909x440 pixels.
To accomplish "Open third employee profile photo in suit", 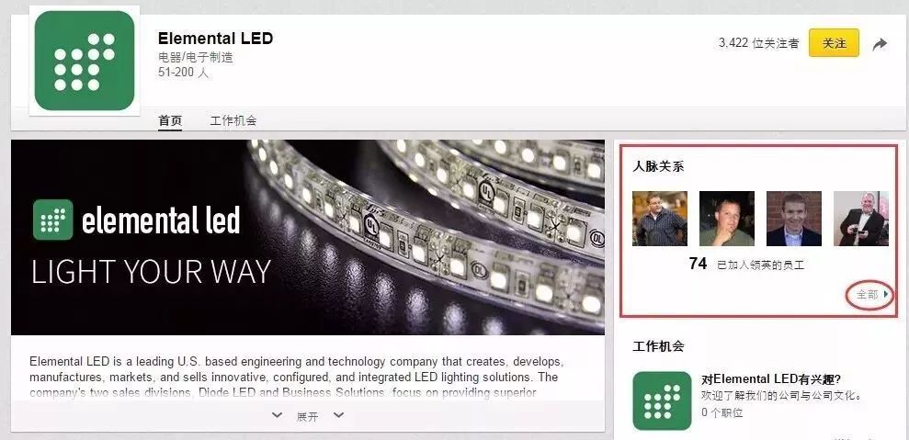I will tap(793, 219).
